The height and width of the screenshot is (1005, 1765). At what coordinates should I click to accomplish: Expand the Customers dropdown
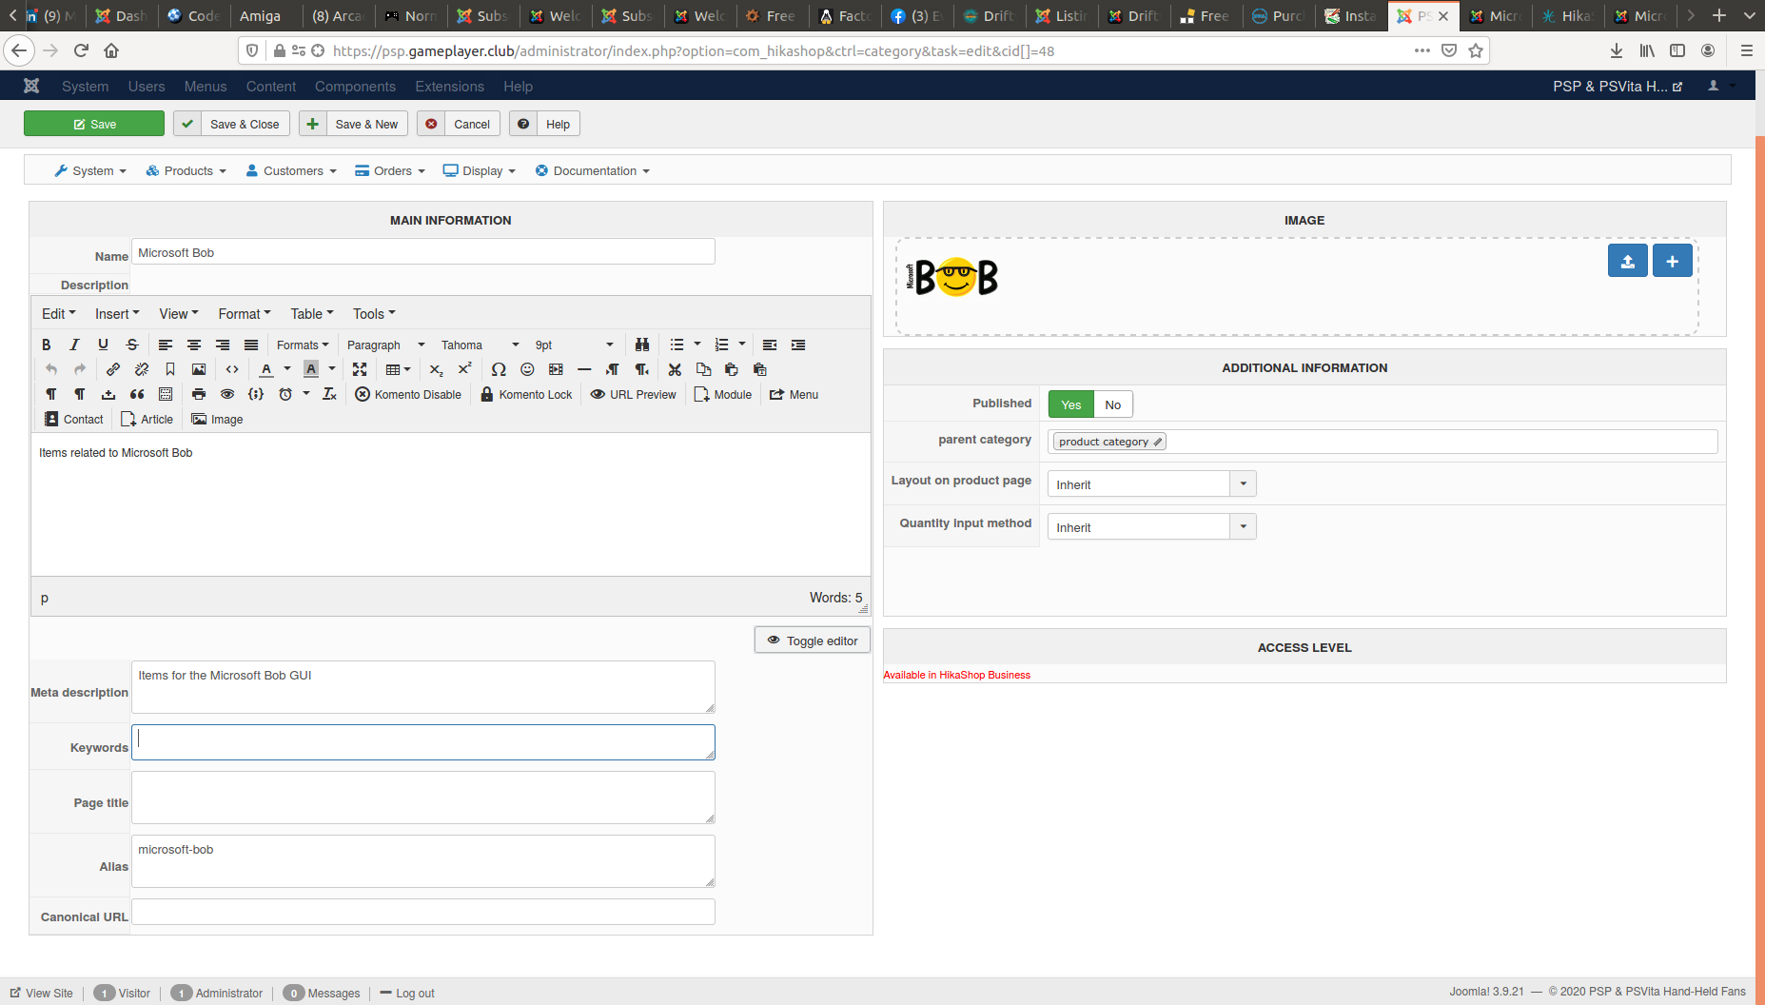[291, 171]
